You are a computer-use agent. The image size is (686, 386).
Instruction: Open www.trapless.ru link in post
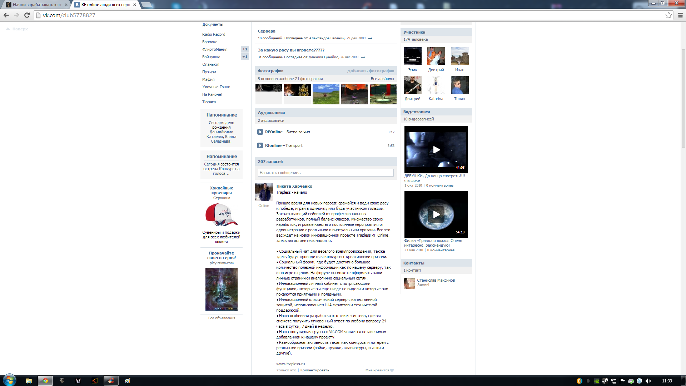pos(290,364)
